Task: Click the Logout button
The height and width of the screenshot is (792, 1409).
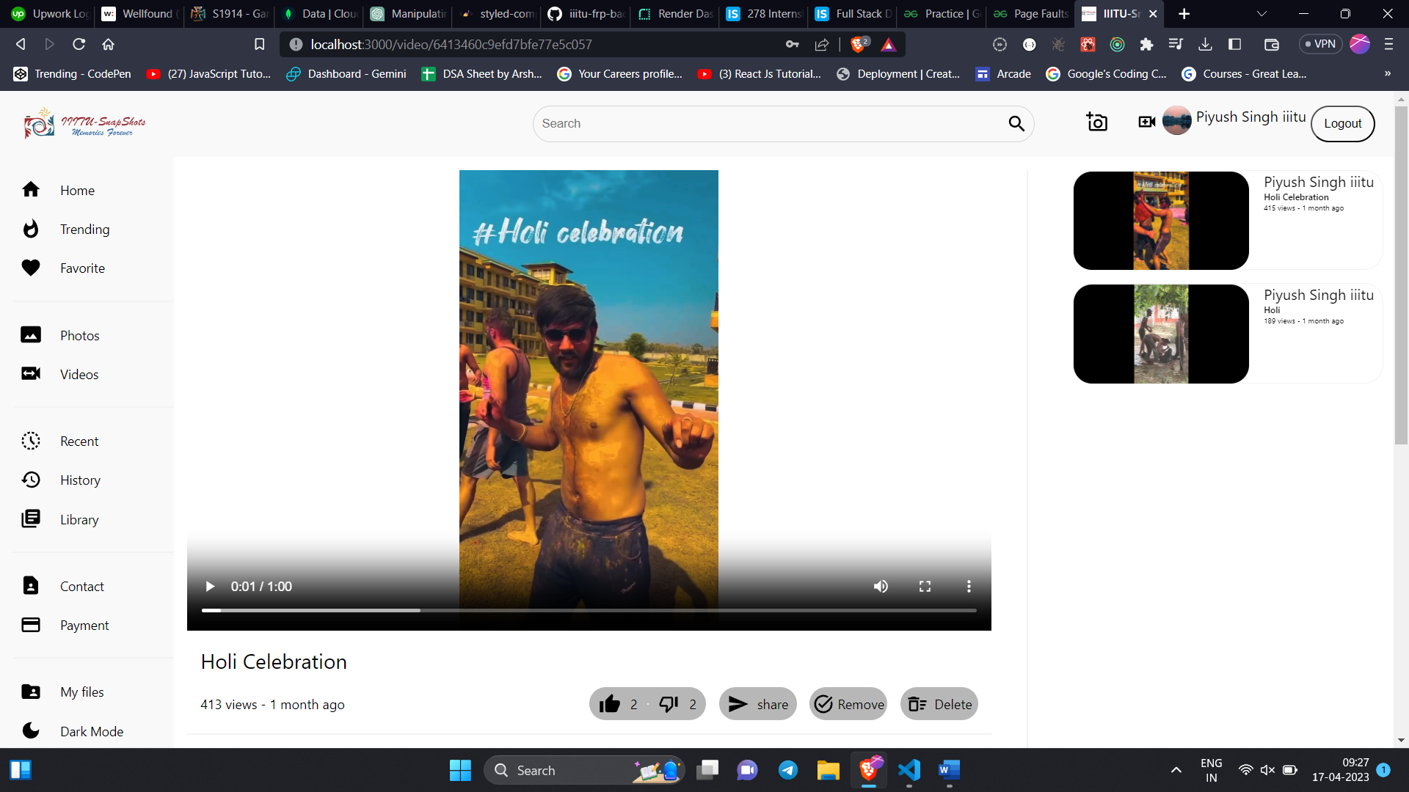Action: [x=1342, y=124]
